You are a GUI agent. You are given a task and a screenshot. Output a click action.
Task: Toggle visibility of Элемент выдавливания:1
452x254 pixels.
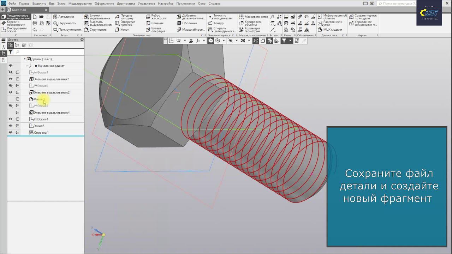coord(11,79)
